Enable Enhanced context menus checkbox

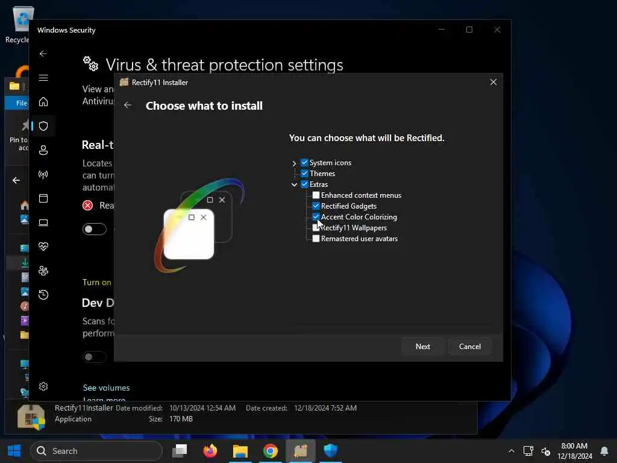click(x=316, y=195)
